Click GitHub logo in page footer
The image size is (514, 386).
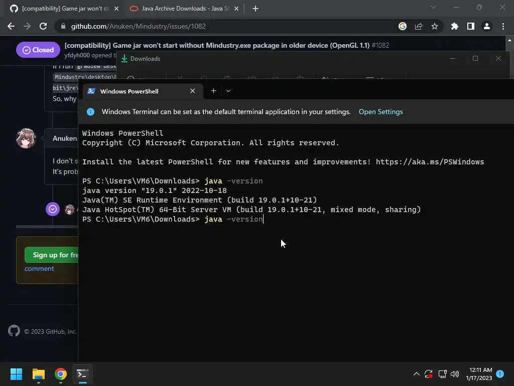click(x=14, y=331)
